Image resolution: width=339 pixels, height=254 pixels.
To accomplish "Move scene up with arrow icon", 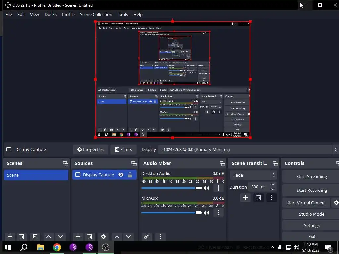I will [x=49, y=237].
